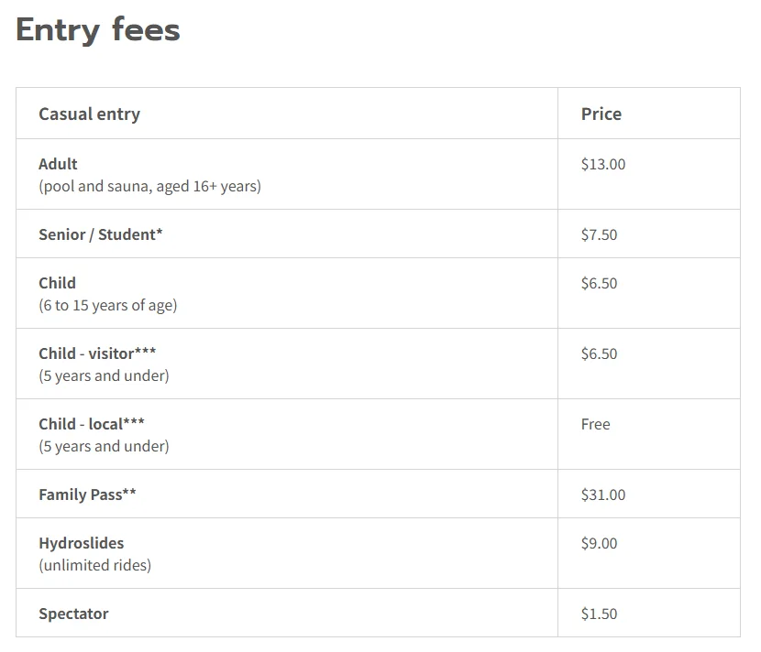Select the $7.50 price cell

600,234
